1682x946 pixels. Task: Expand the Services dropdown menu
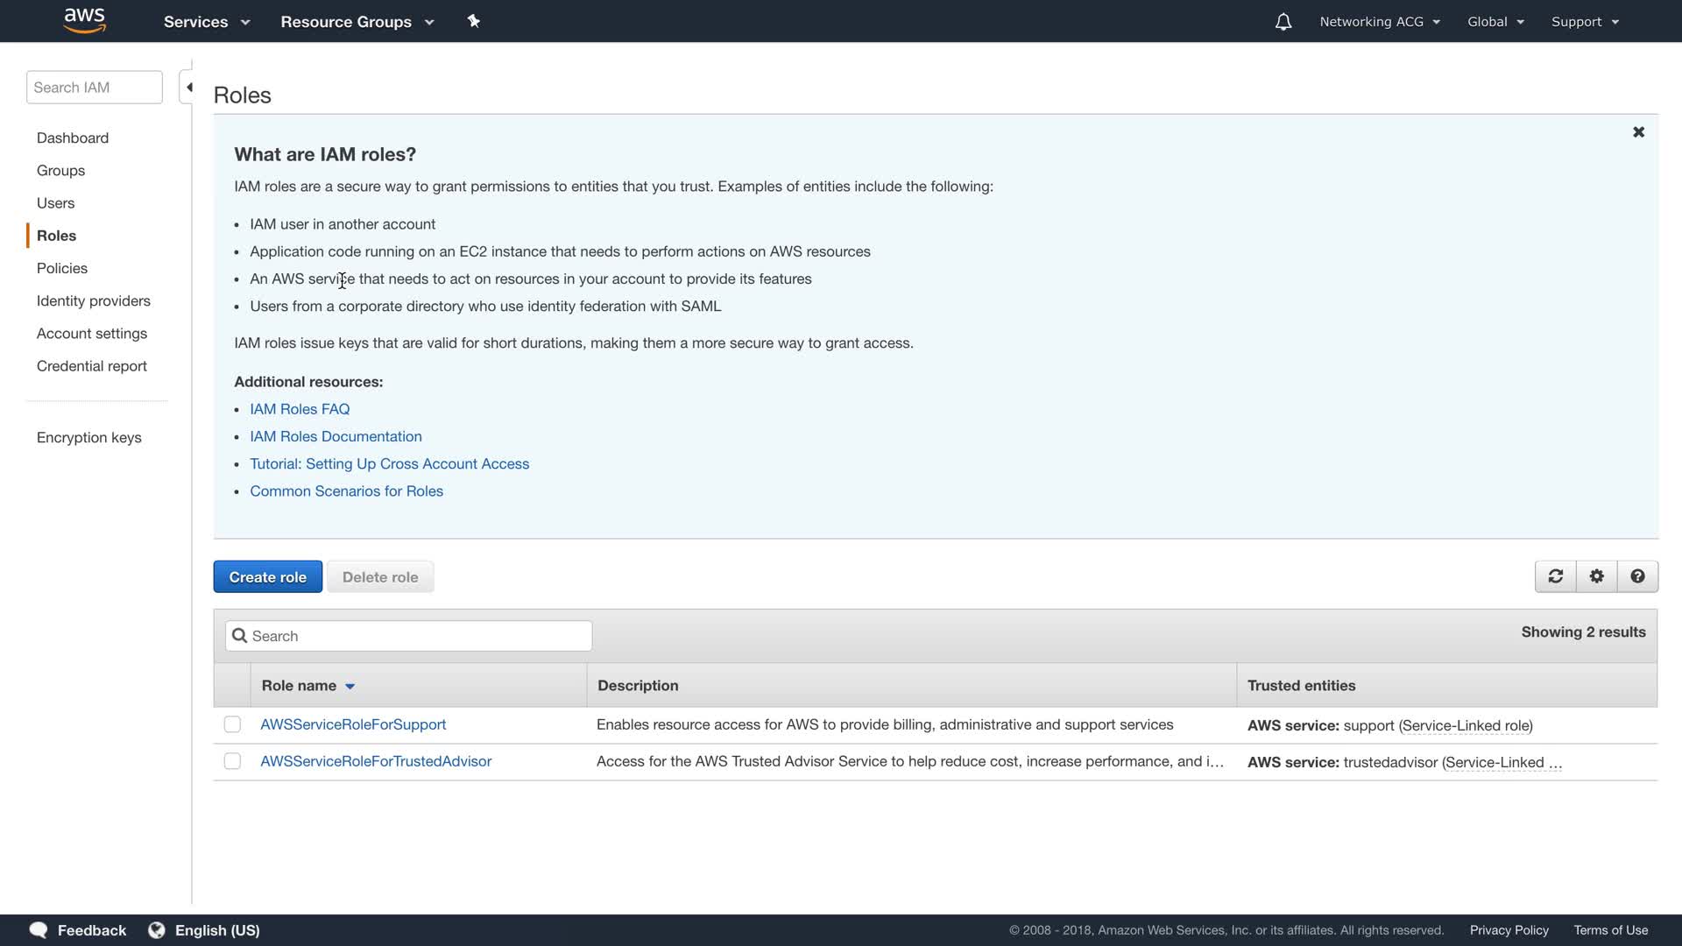click(x=206, y=22)
